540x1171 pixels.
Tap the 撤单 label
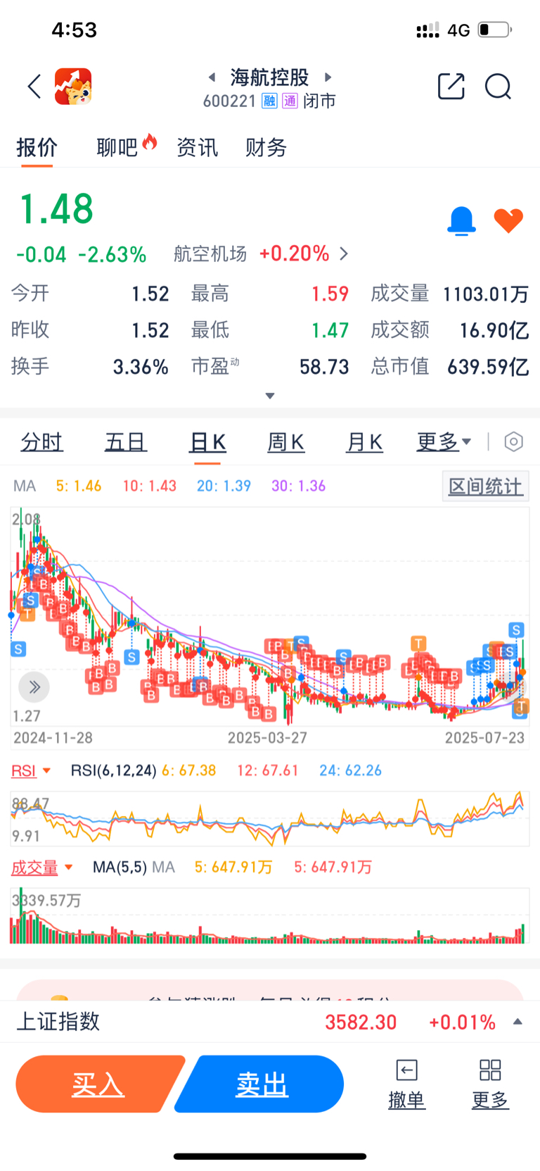pos(406,1100)
